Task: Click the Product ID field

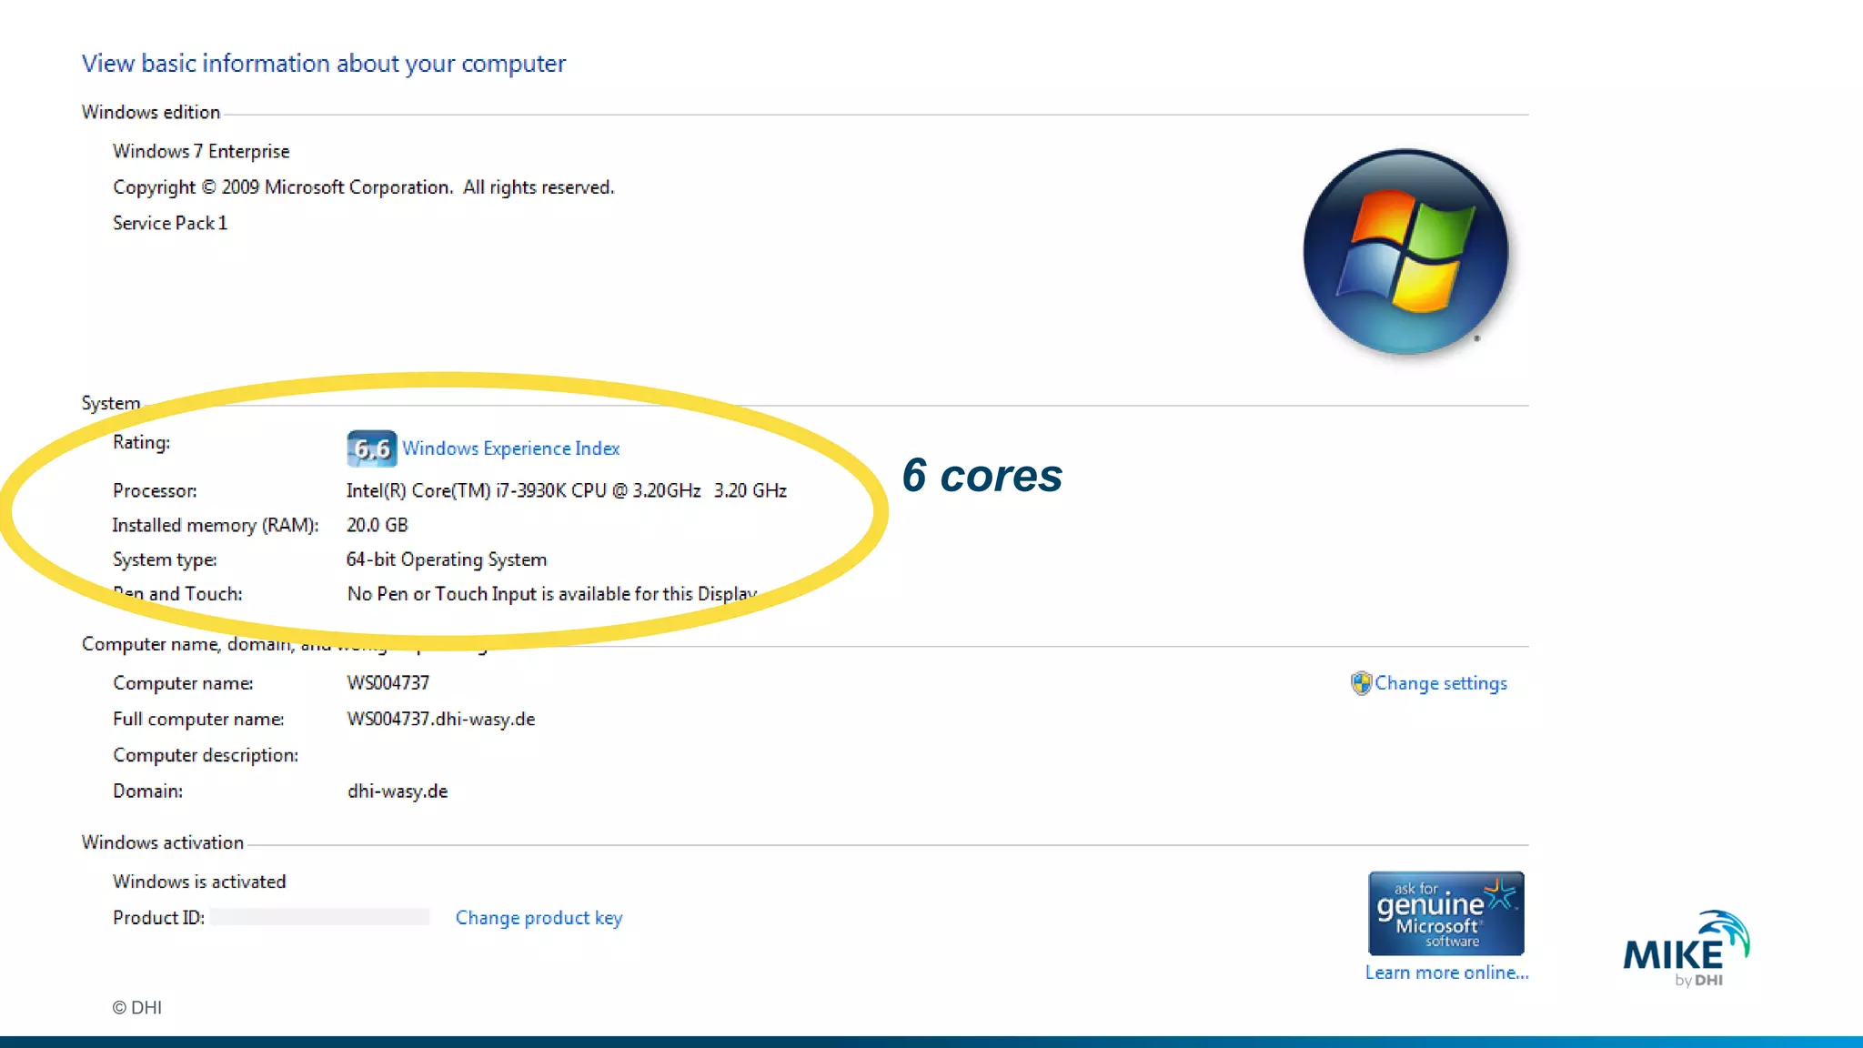Action: pos(319,917)
